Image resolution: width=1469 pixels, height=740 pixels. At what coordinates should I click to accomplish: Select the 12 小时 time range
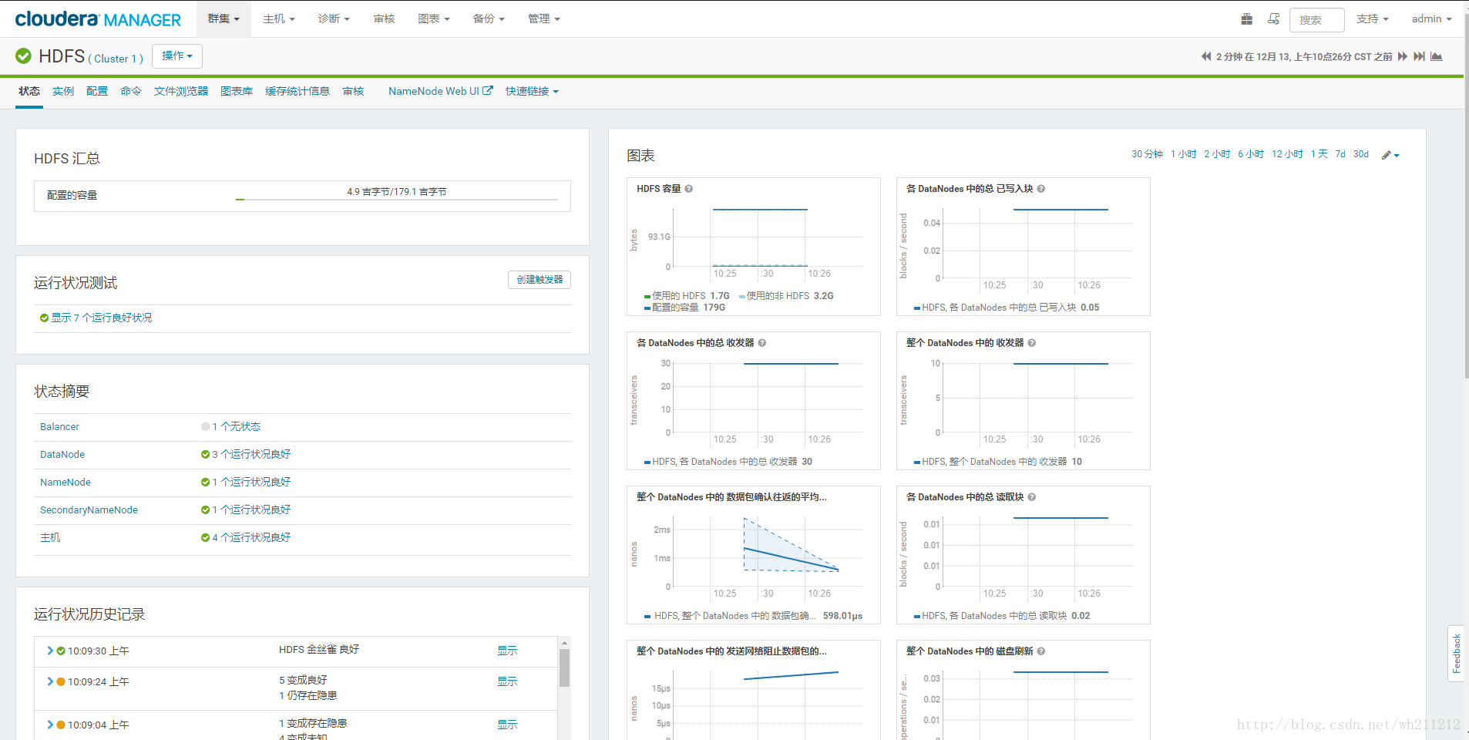coord(1287,154)
